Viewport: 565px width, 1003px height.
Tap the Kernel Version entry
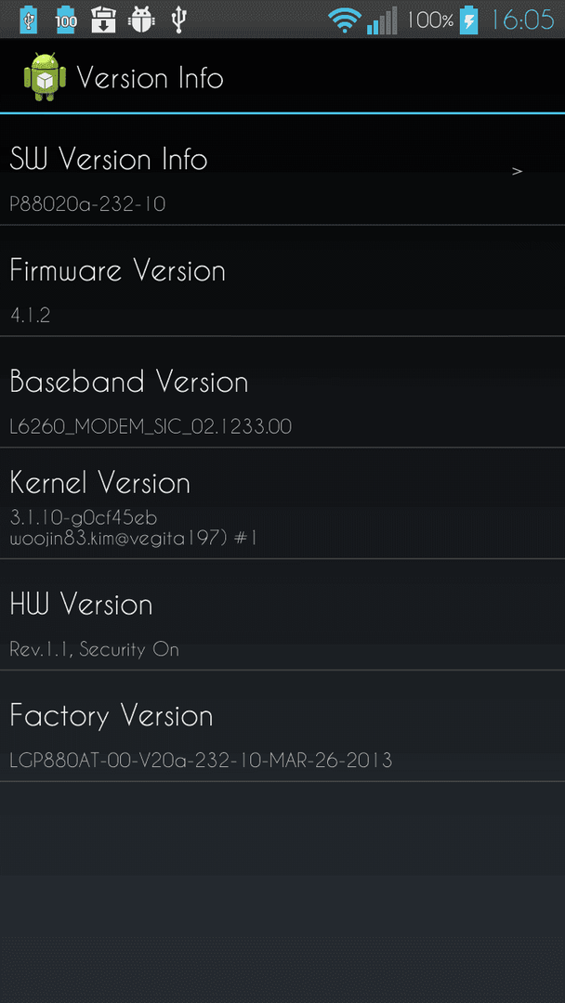click(282, 503)
